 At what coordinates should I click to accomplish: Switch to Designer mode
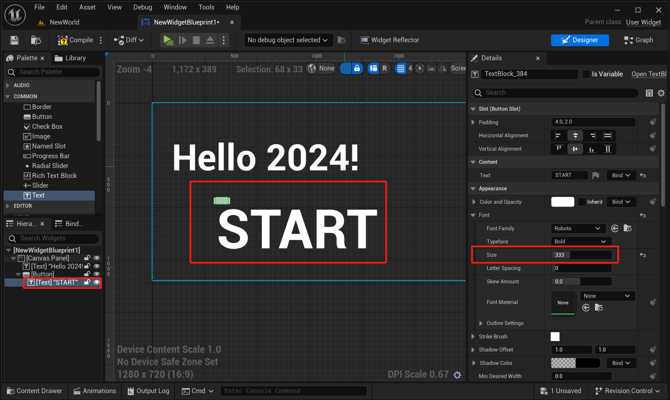click(x=580, y=40)
